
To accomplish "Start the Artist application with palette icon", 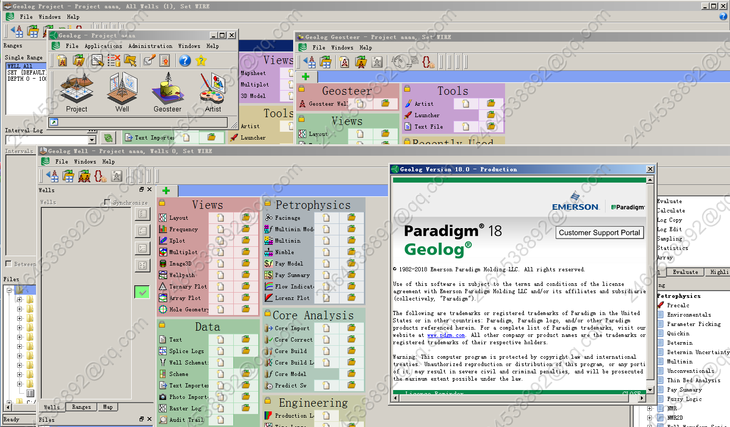I will (213, 93).
